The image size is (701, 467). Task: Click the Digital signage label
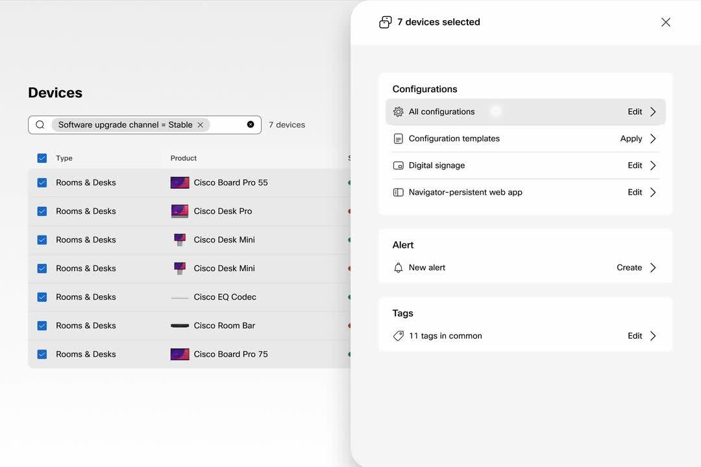[437, 165]
